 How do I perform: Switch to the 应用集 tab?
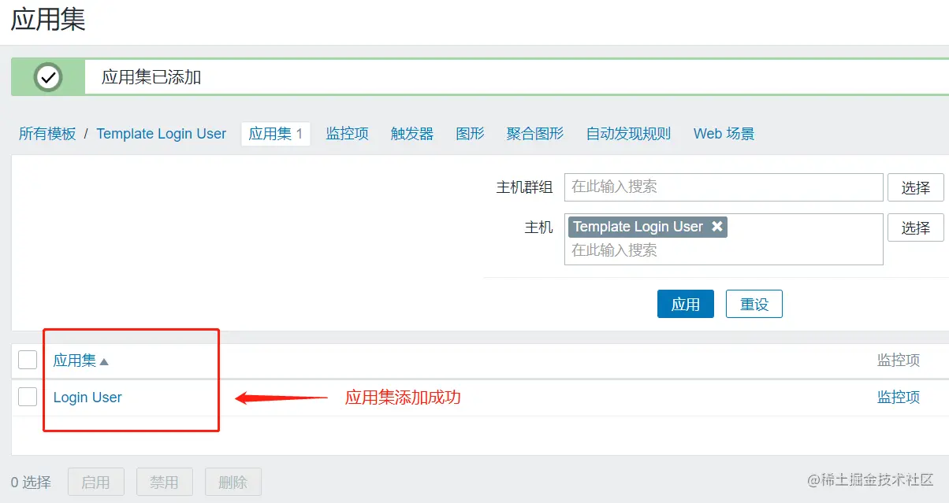coord(276,134)
